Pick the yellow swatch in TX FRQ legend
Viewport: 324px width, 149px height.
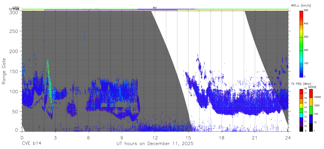point(301,105)
